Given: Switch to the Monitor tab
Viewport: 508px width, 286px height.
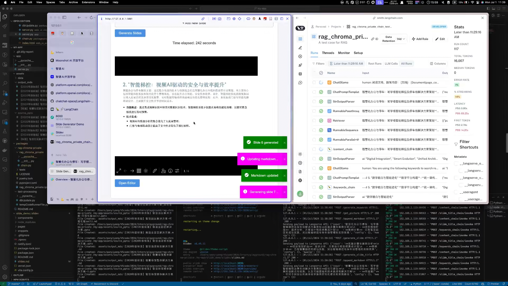Looking at the screenshot, I should tap(344, 53).
